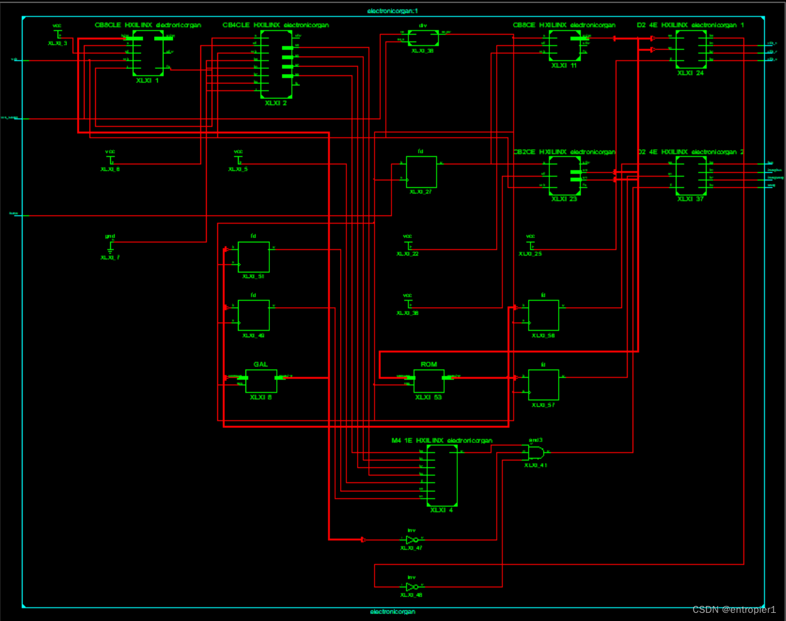This screenshot has width=786, height=621.
Task: Select the vcc symbol XLXI_3
Action: [58, 34]
